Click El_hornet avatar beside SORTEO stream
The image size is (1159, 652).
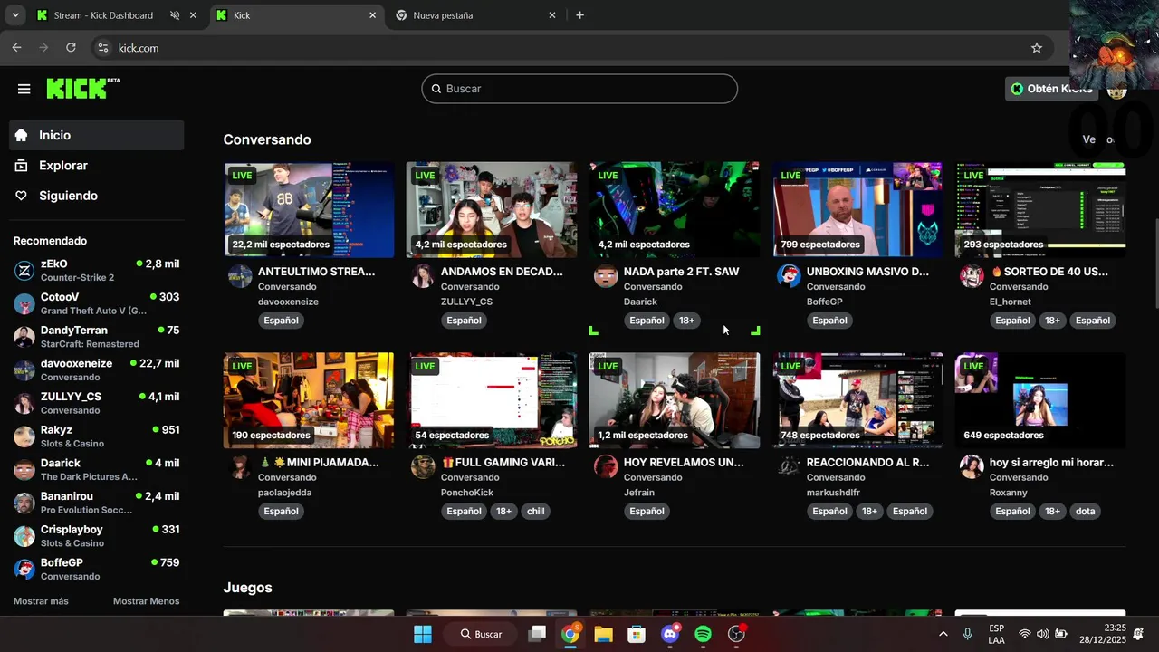click(972, 276)
